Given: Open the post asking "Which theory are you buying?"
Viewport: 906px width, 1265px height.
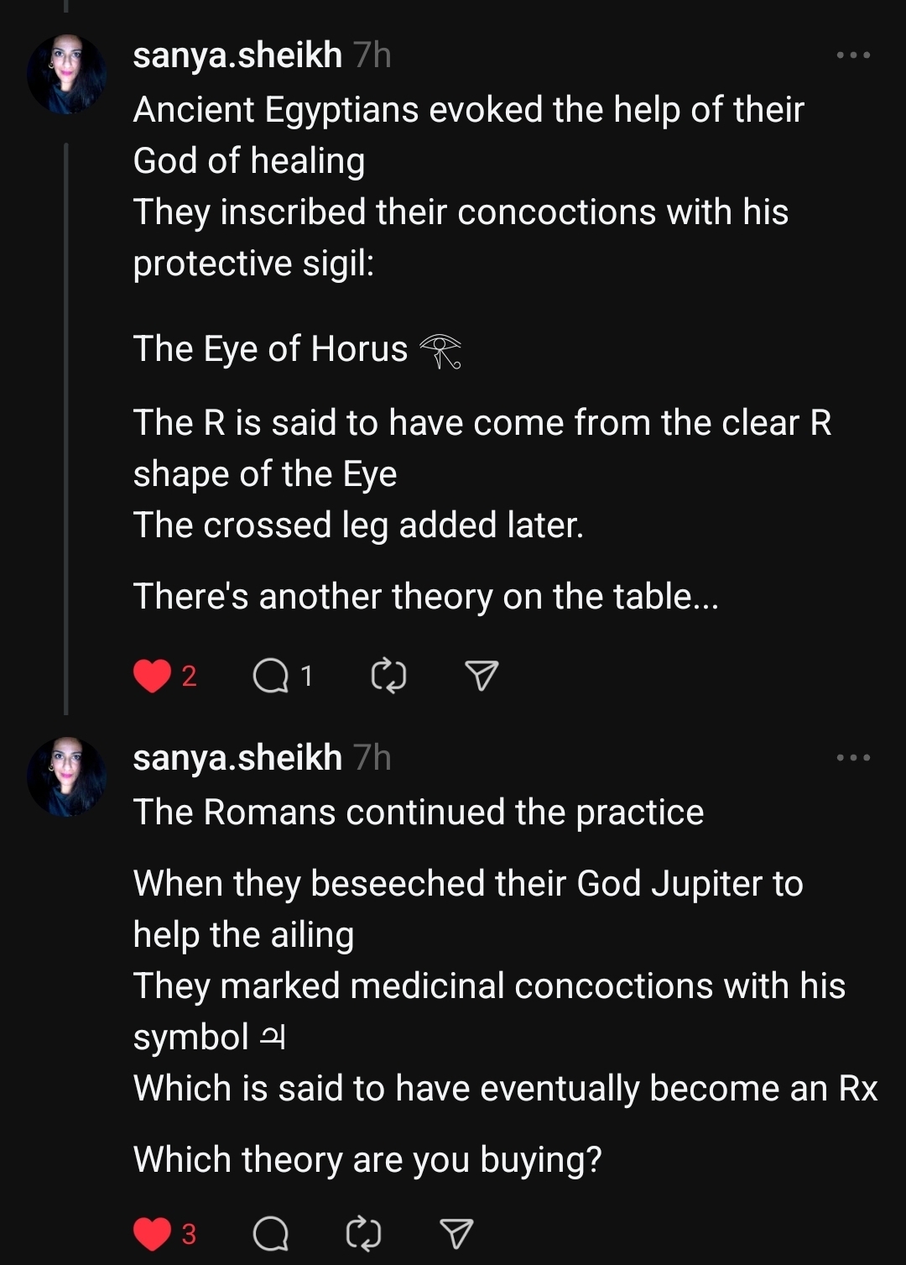Looking at the screenshot, I should tap(367, 1160).
